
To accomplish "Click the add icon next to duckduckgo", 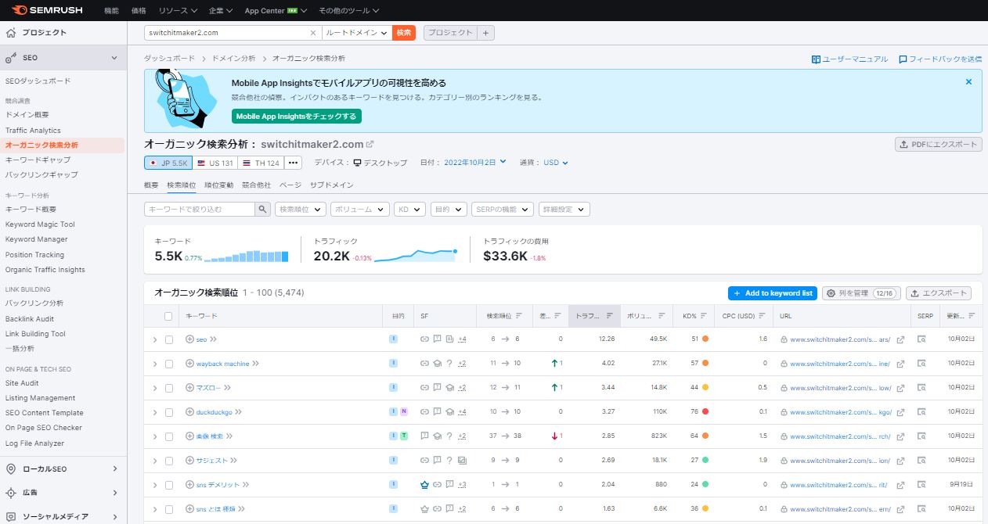I will click(189, 412).
